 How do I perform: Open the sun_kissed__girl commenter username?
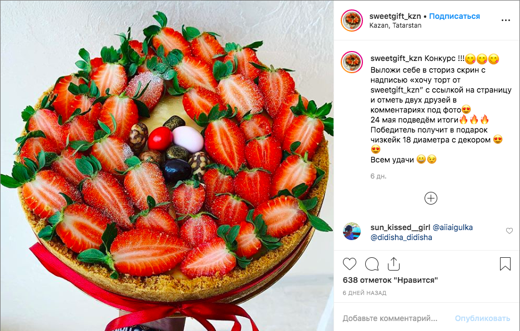coord(400,227)
